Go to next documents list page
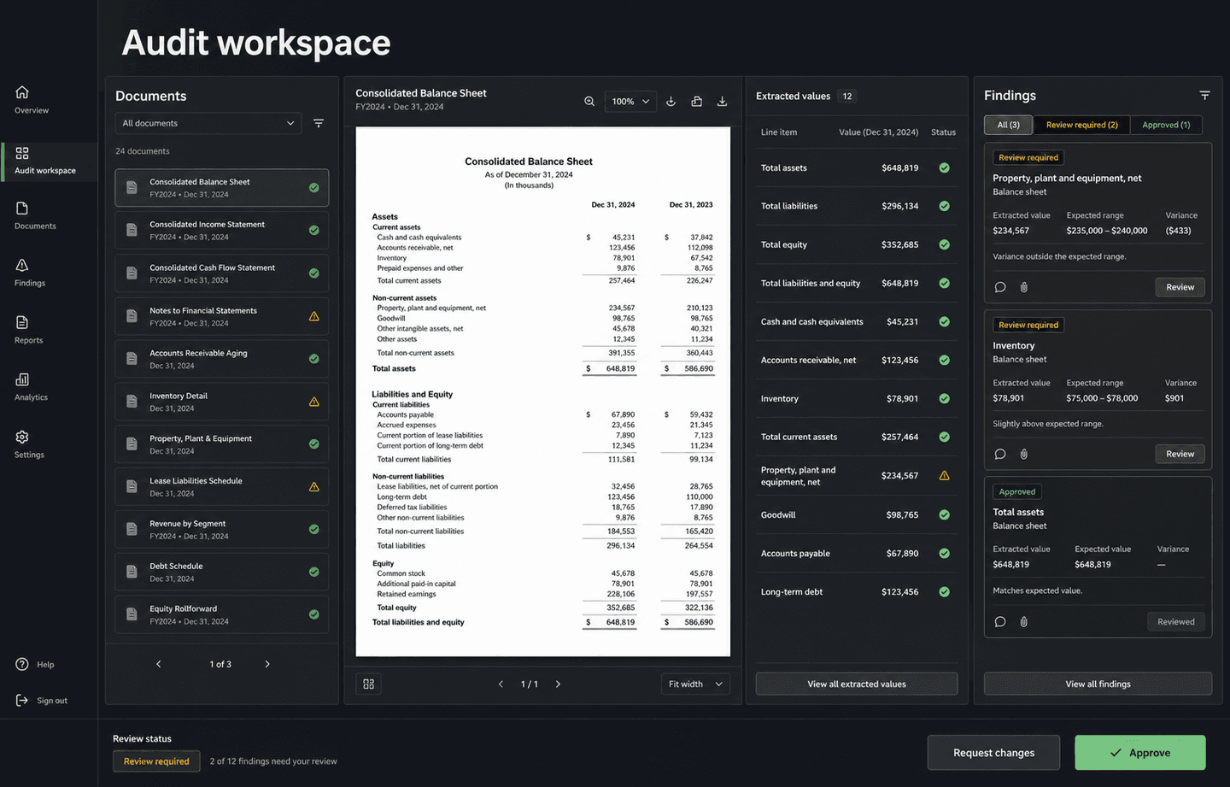 pos(267,664)
